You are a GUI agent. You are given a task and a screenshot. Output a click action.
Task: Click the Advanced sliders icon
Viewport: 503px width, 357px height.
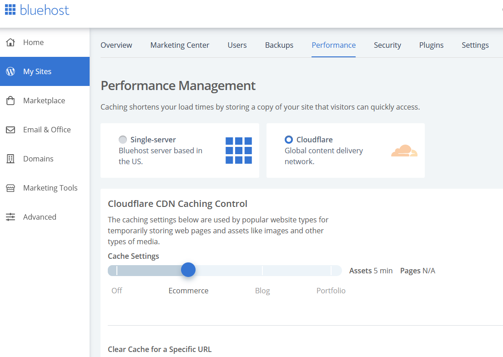click(10, 217)
